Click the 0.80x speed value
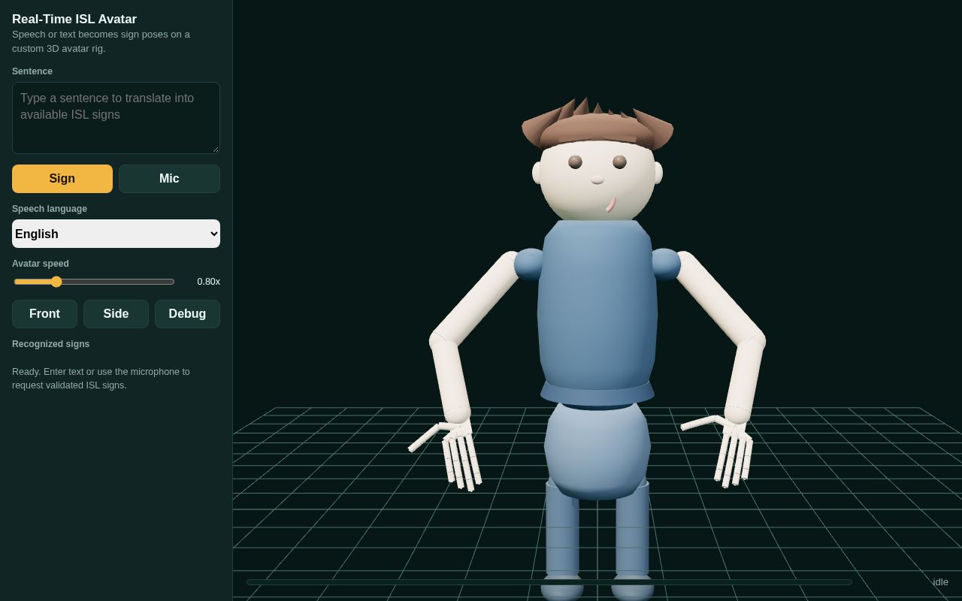Image resolution: width=962 pixels, height=601 pixels. 208,282
